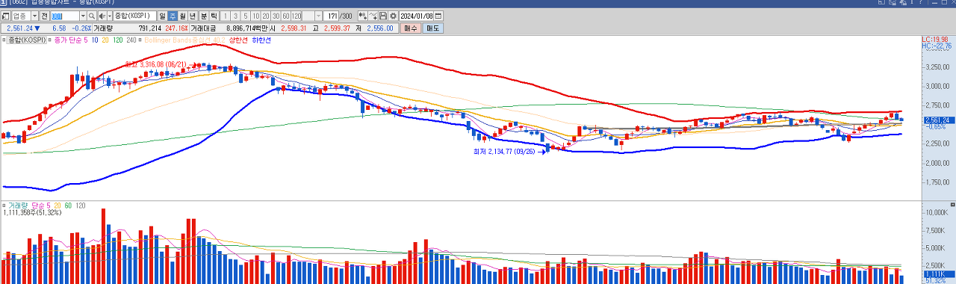Click the 001 code input field

pyautogui.click(x=66, y=16)
